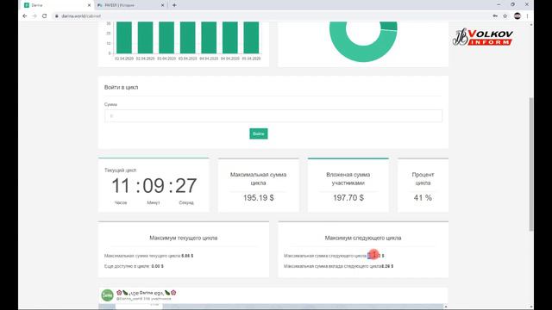
Task: Close the Darina tab
Action: coord(89,5)
